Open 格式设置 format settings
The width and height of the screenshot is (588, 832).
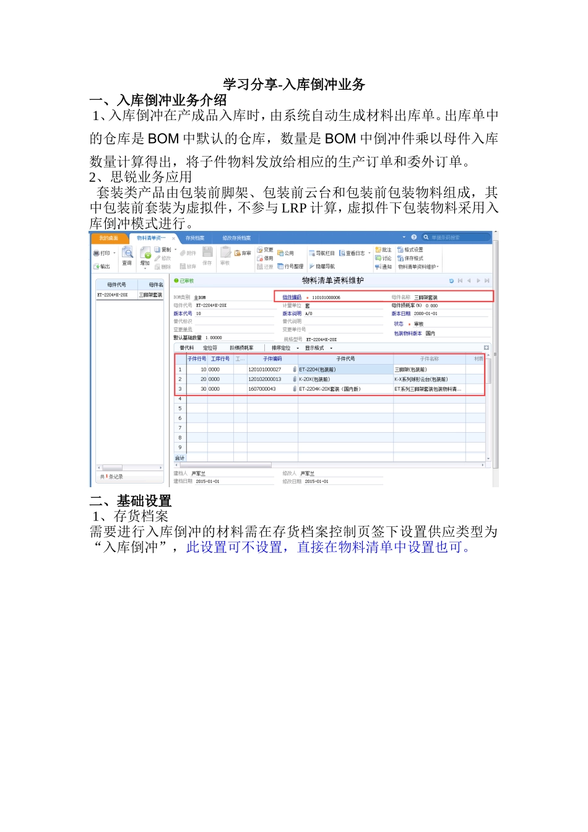click(410, 249)
